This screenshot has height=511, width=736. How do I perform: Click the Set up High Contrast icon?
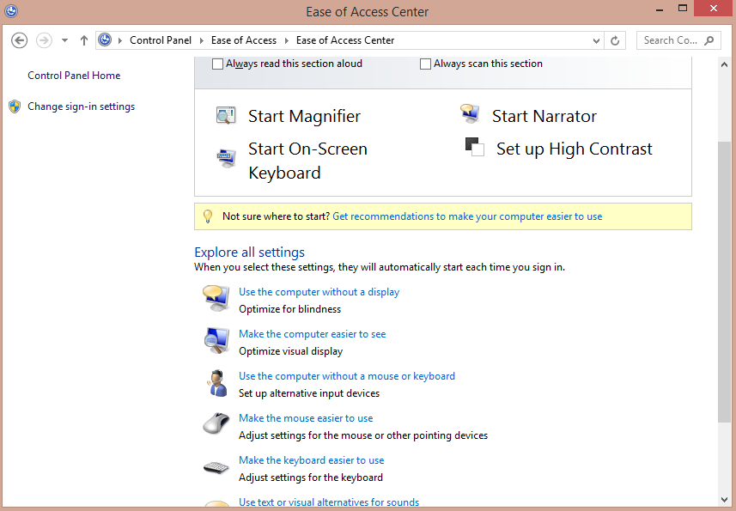pyautogui.click(x=474, y=147)
